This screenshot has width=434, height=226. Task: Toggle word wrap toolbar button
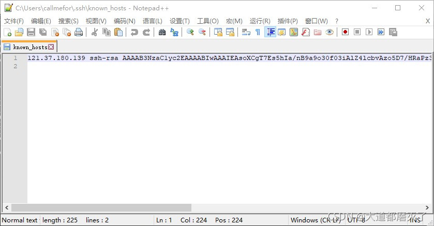246,33
